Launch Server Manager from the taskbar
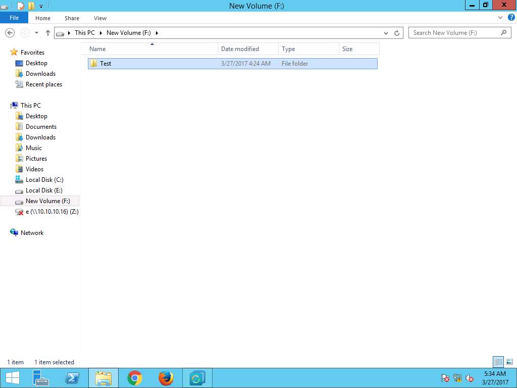517x388 pixels. (41, 378)
